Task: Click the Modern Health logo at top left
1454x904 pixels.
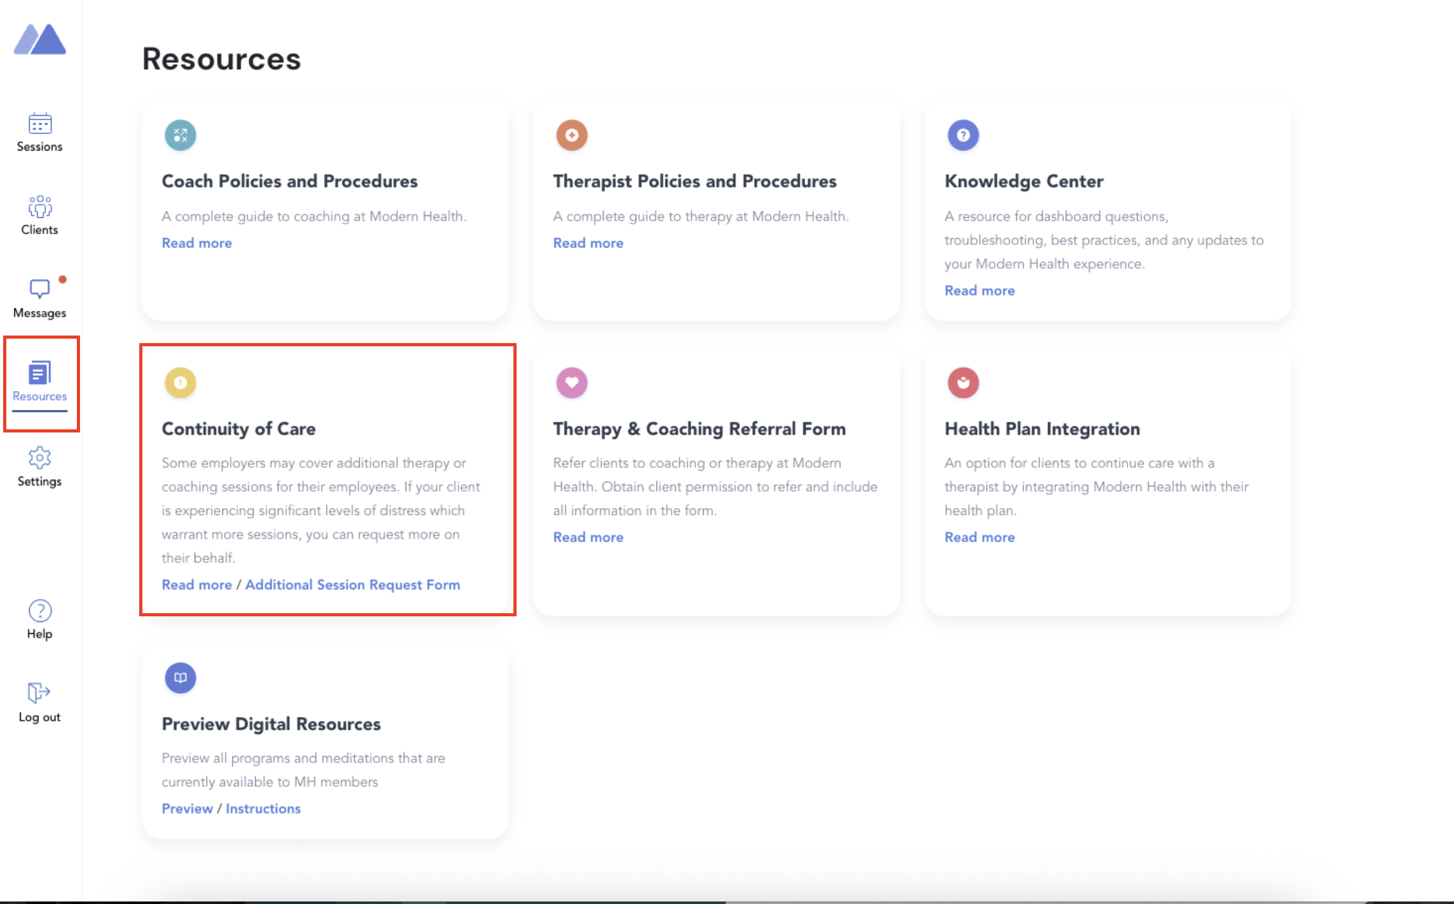Action: click(x=39, y=39)
